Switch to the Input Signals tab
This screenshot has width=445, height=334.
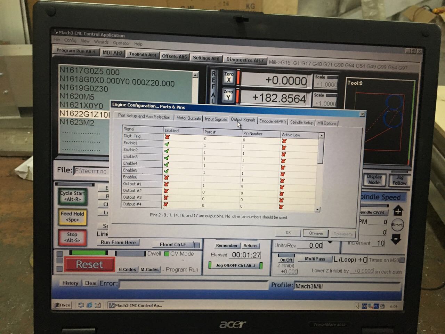pos(216,119)
